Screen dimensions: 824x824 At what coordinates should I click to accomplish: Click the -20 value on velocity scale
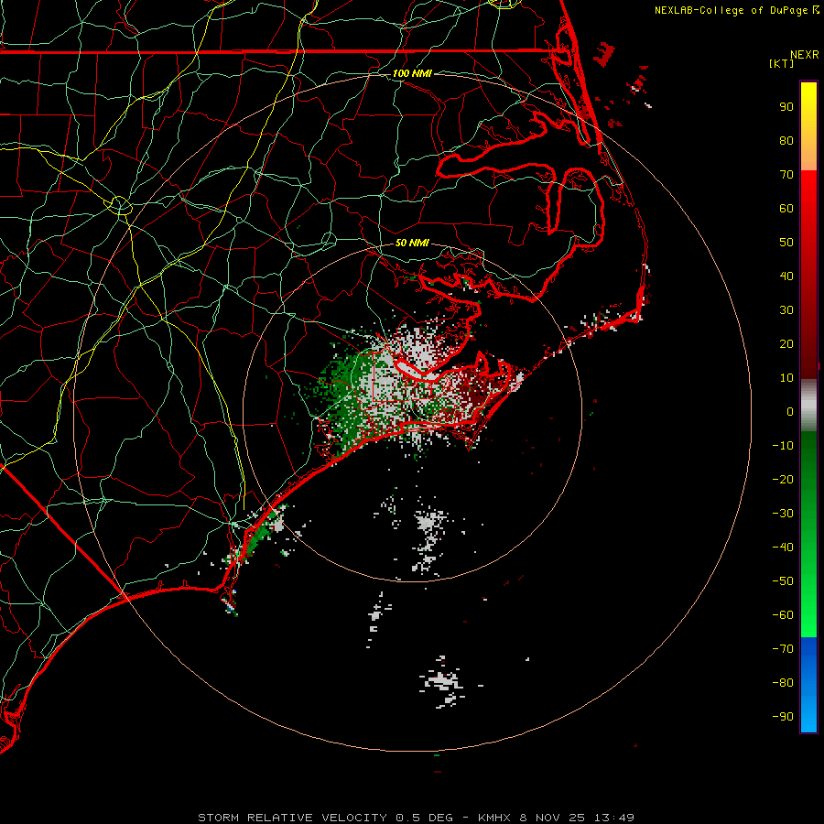click(783, 480)
